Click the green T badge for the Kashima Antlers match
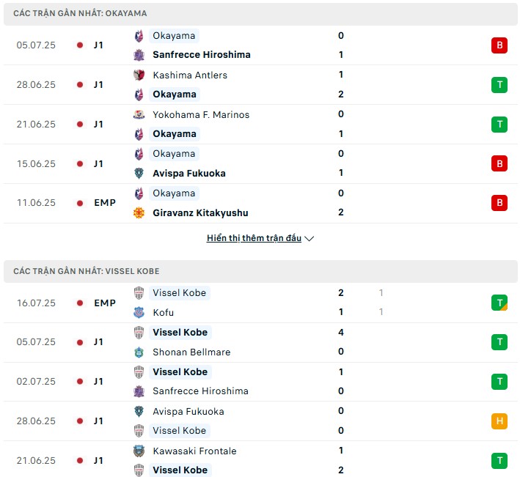Image resolution: width=520 pixels, height=477 pixels. 499,85
